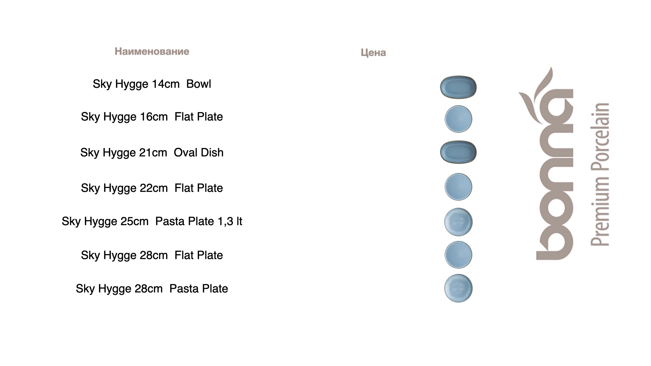Select the 28cm Flat Plate picture

458,255
